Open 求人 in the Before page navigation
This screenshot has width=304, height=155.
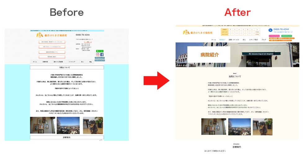pos(82,62)
